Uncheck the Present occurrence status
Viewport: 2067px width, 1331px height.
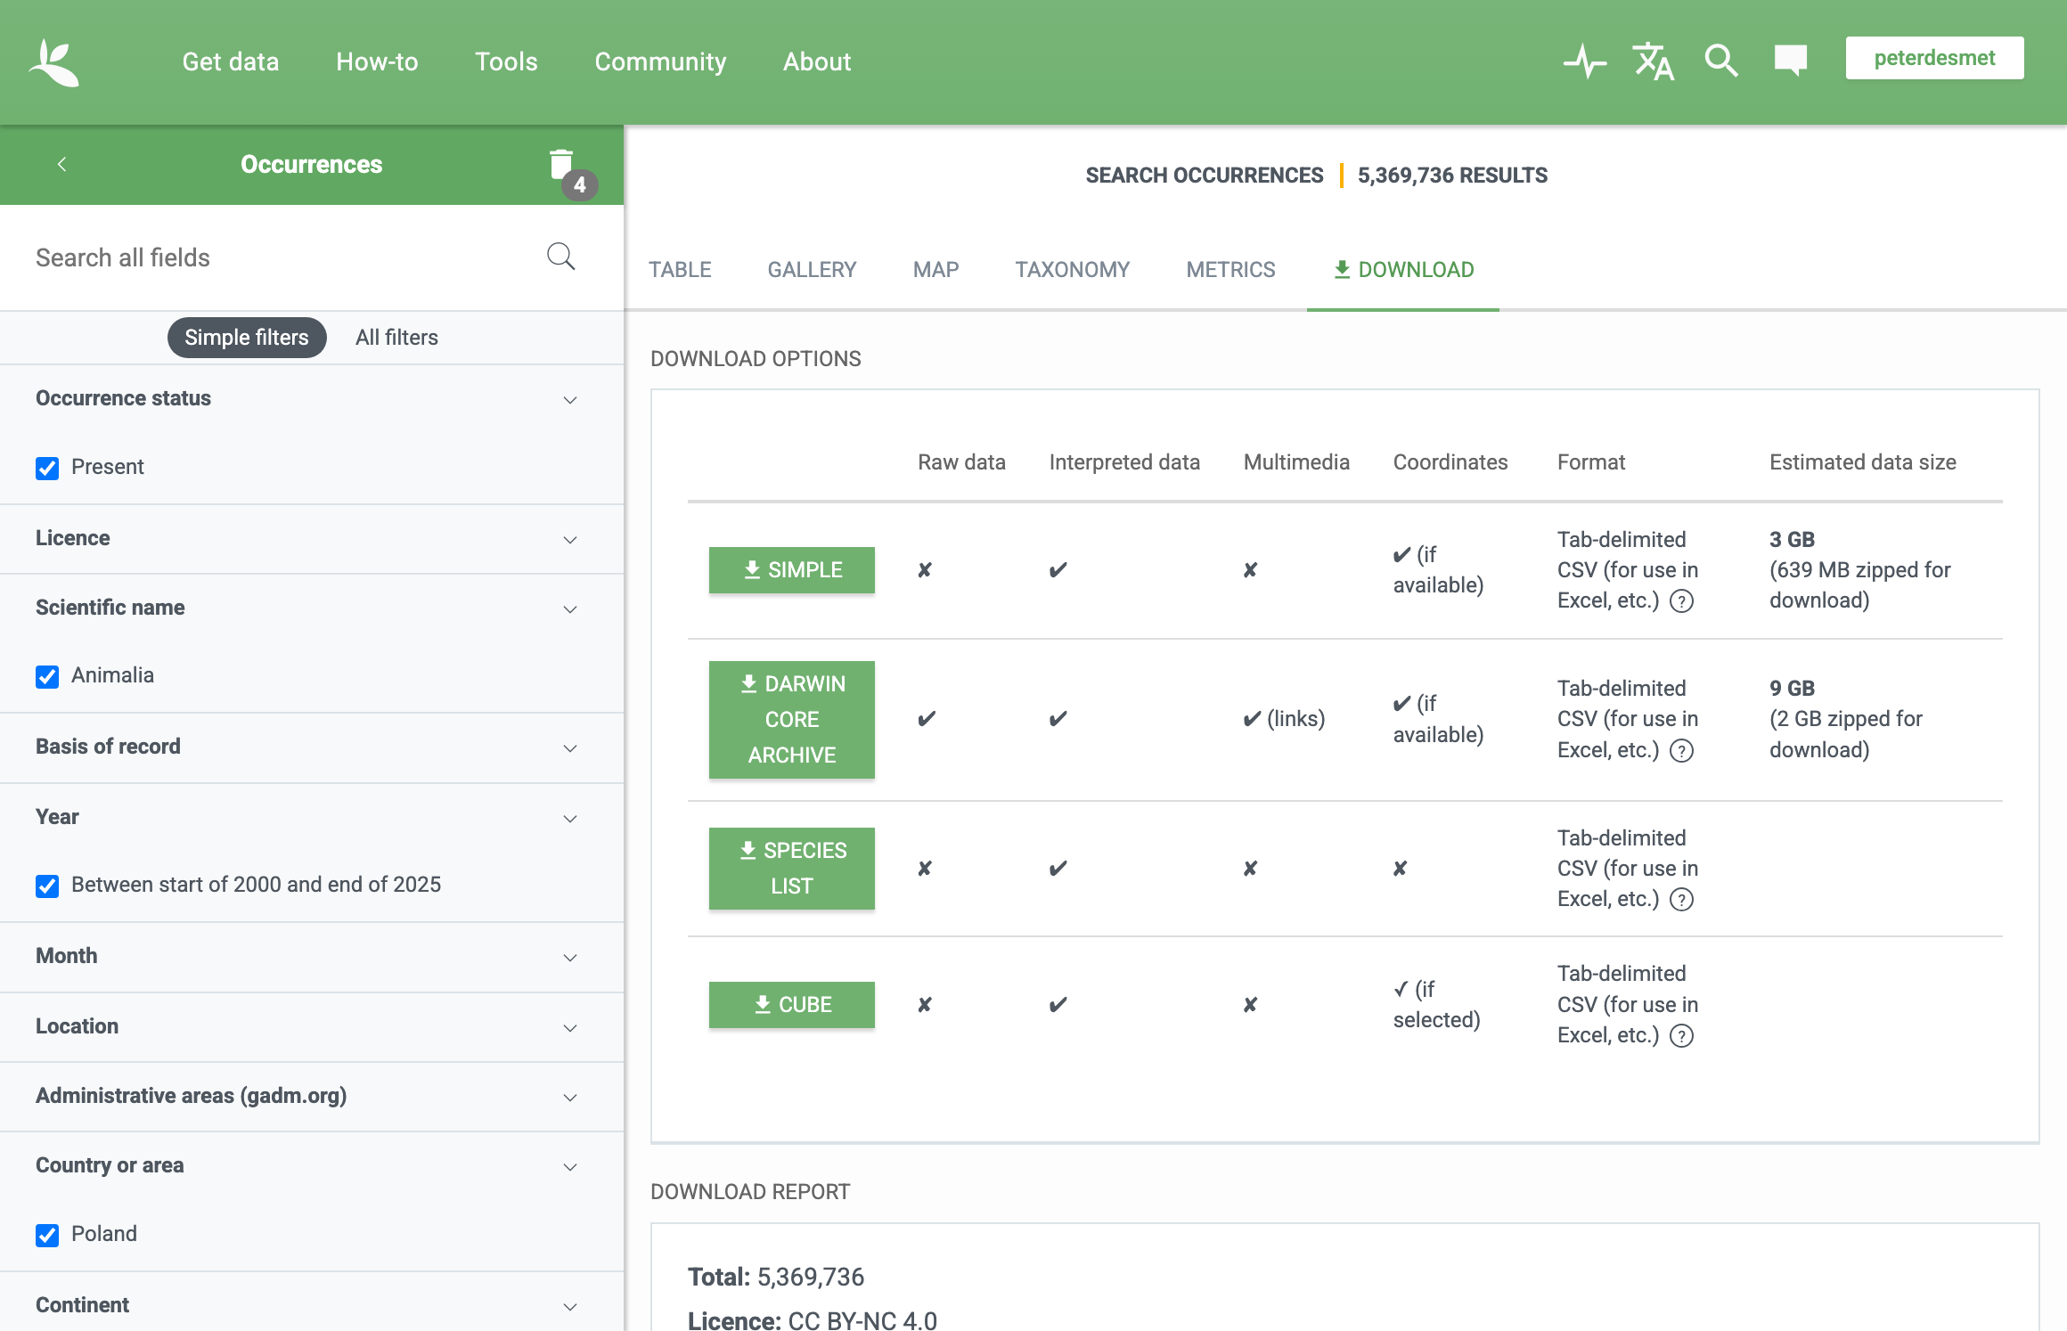pos(47,468)
